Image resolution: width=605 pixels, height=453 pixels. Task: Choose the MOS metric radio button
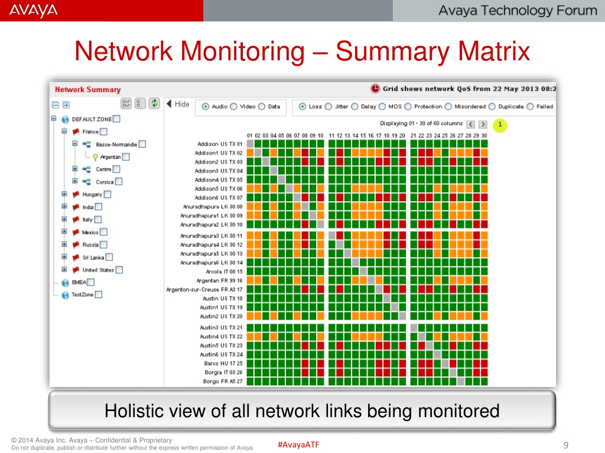382,106
